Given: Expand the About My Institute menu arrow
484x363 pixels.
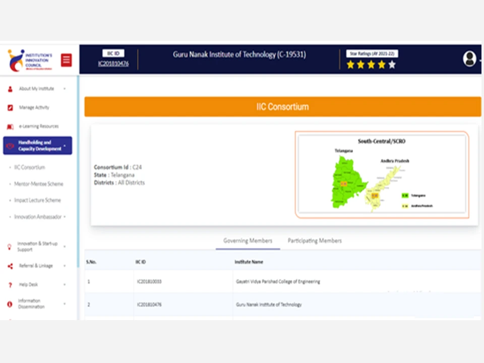Looking at the screenshot, I should [x=65, y=89].
